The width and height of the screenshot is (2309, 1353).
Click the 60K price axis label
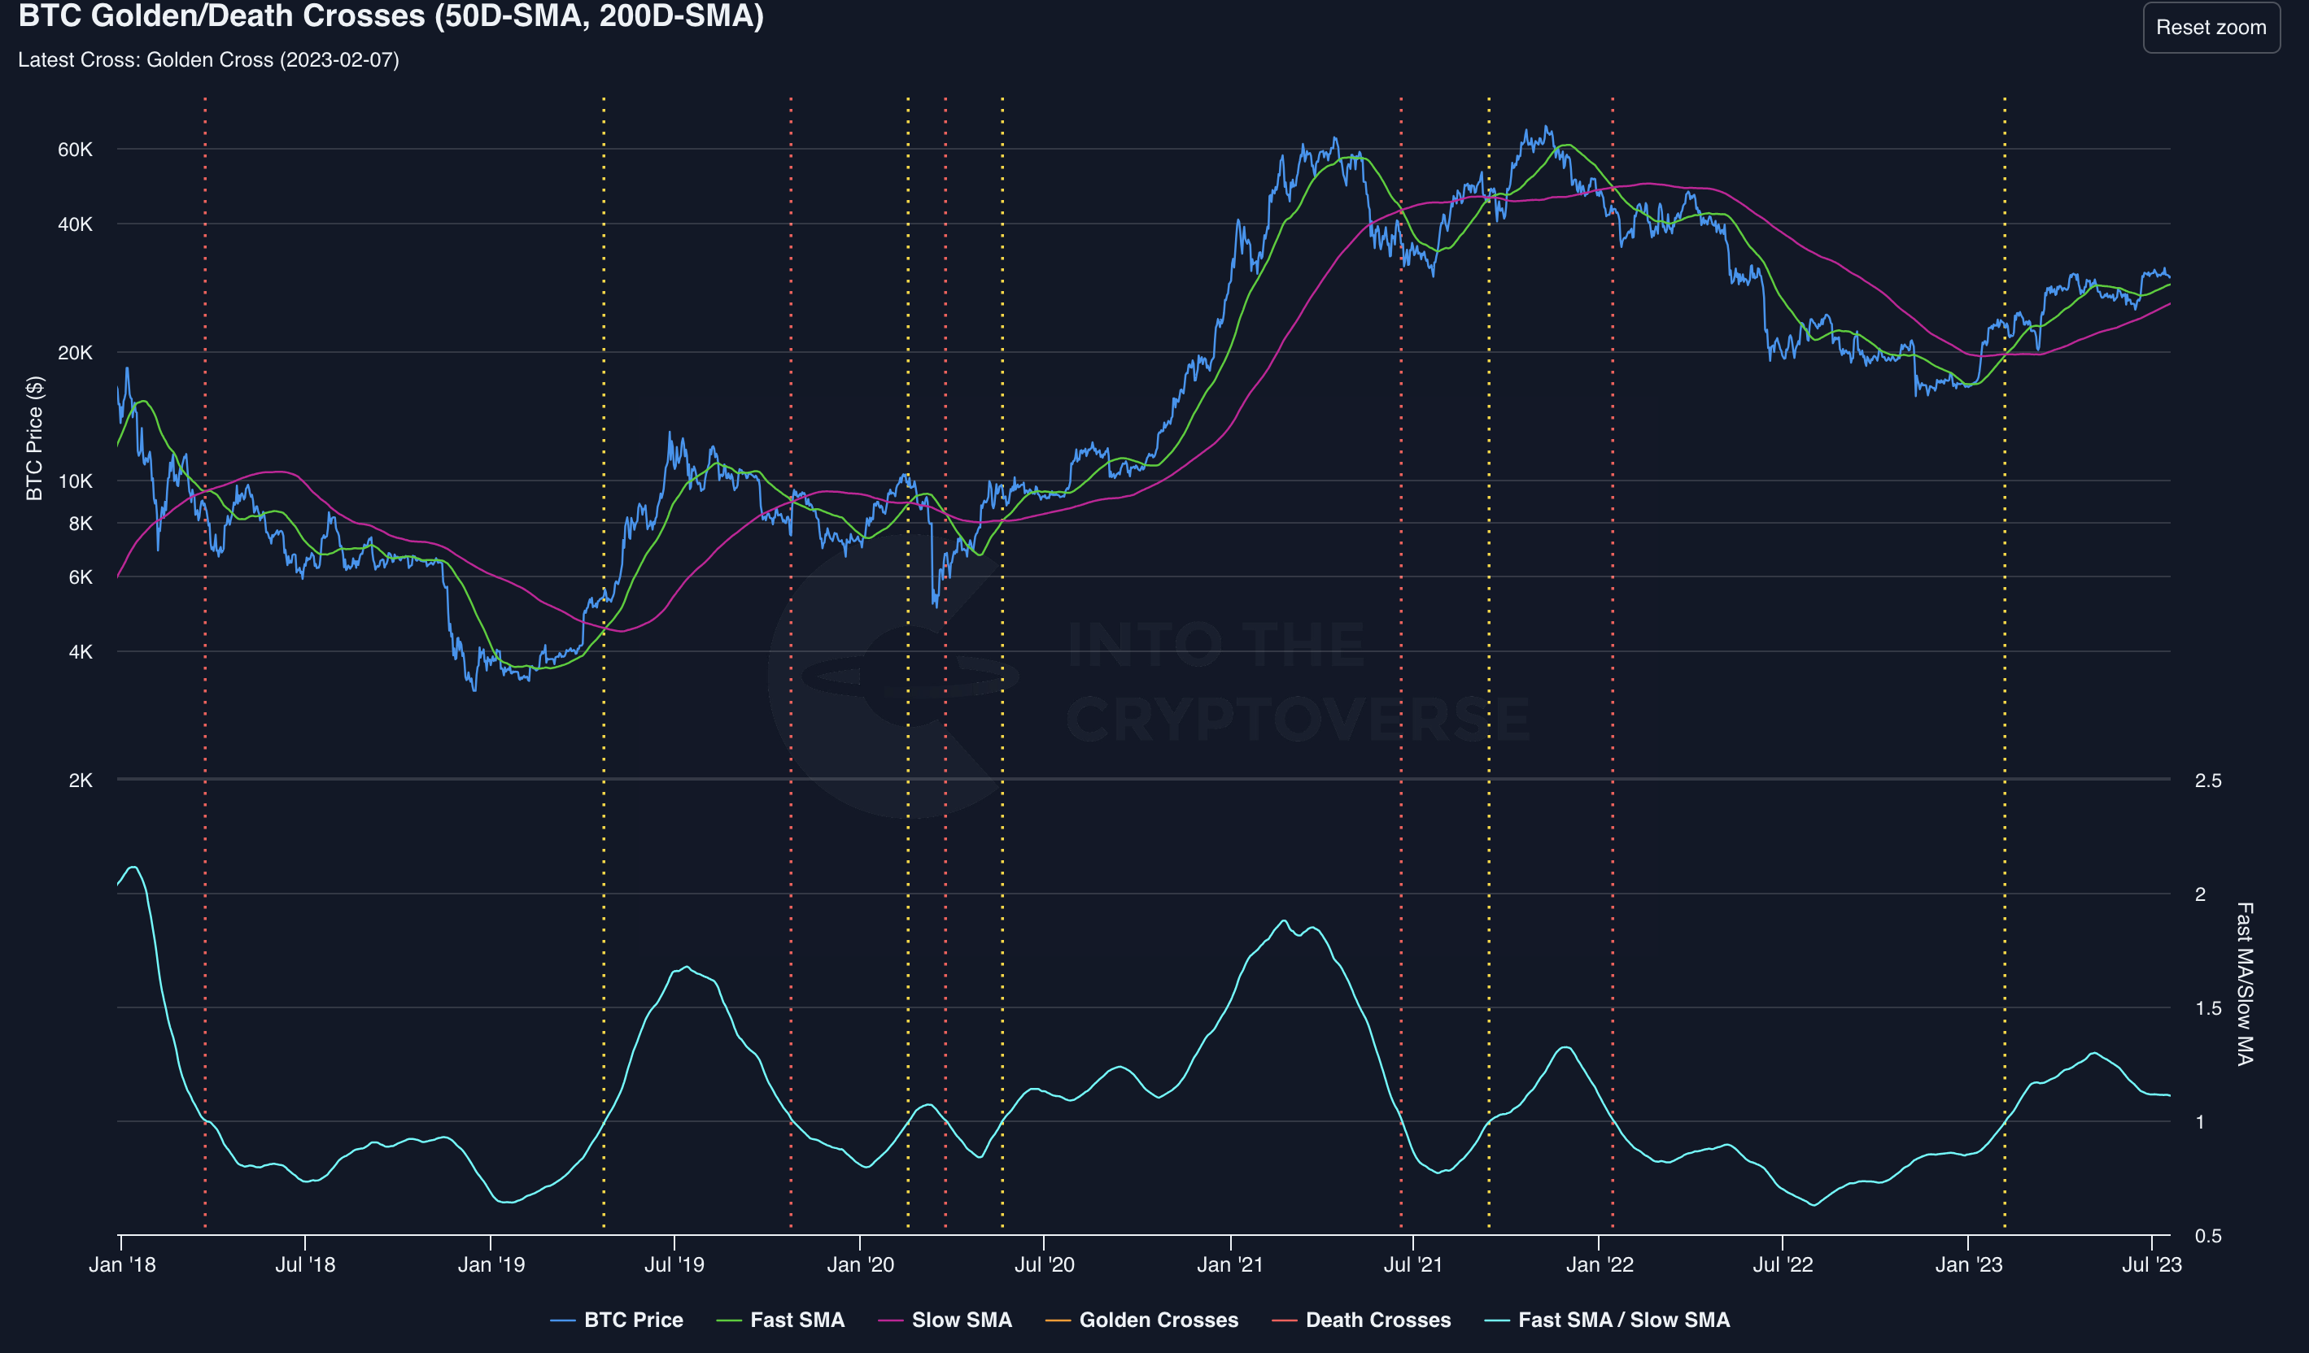(75, 150)
